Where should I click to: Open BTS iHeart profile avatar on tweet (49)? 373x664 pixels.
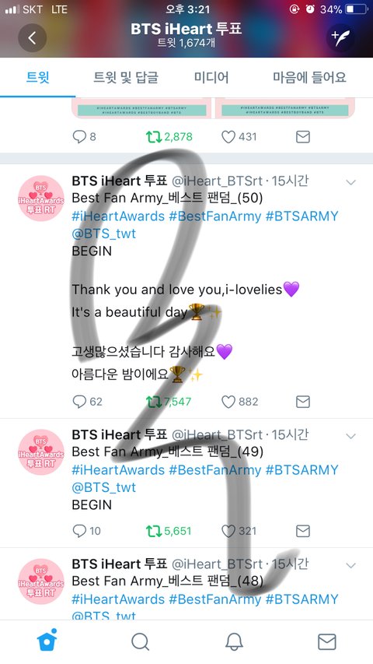[x=41, y=451]
